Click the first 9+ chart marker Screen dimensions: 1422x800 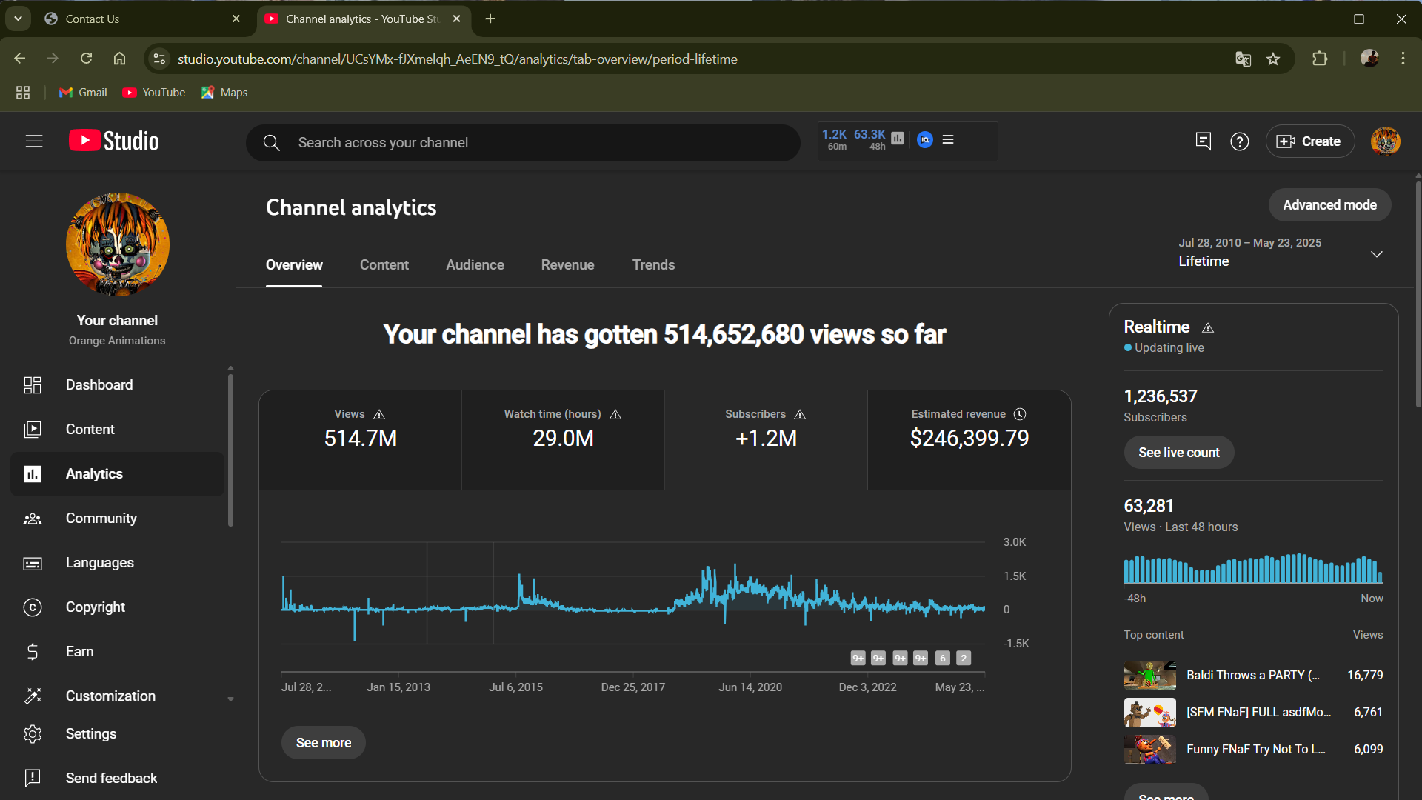click(x=858, y=658)
